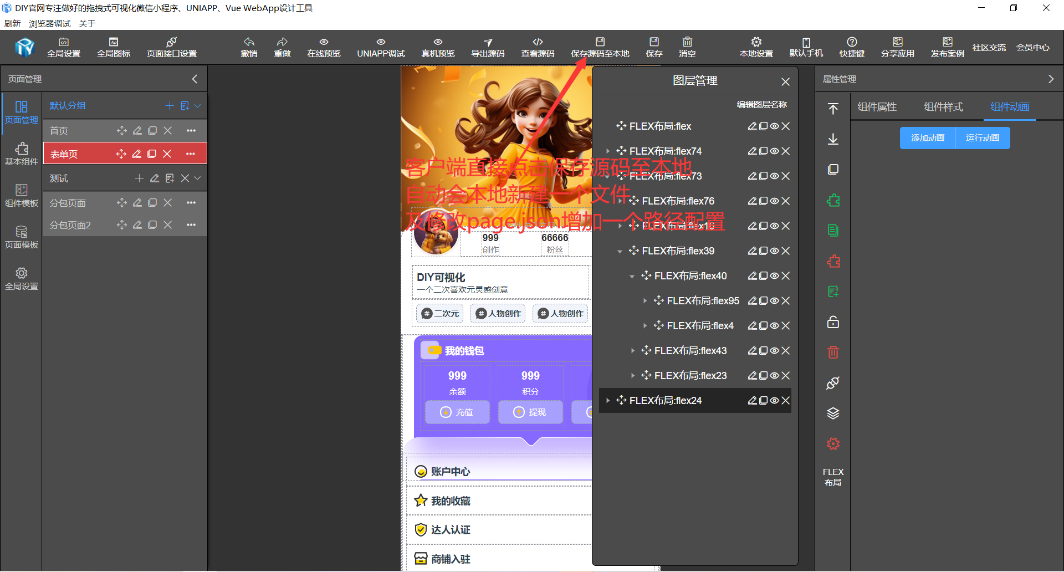Viewport: 1064px width, 572px height.
Task: Open 社区交流 link
Action: (989, 48)
